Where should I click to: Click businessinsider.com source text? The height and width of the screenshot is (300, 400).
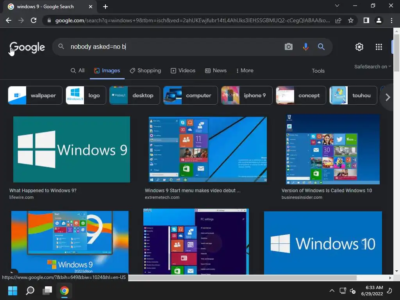[x=302, y=197]
